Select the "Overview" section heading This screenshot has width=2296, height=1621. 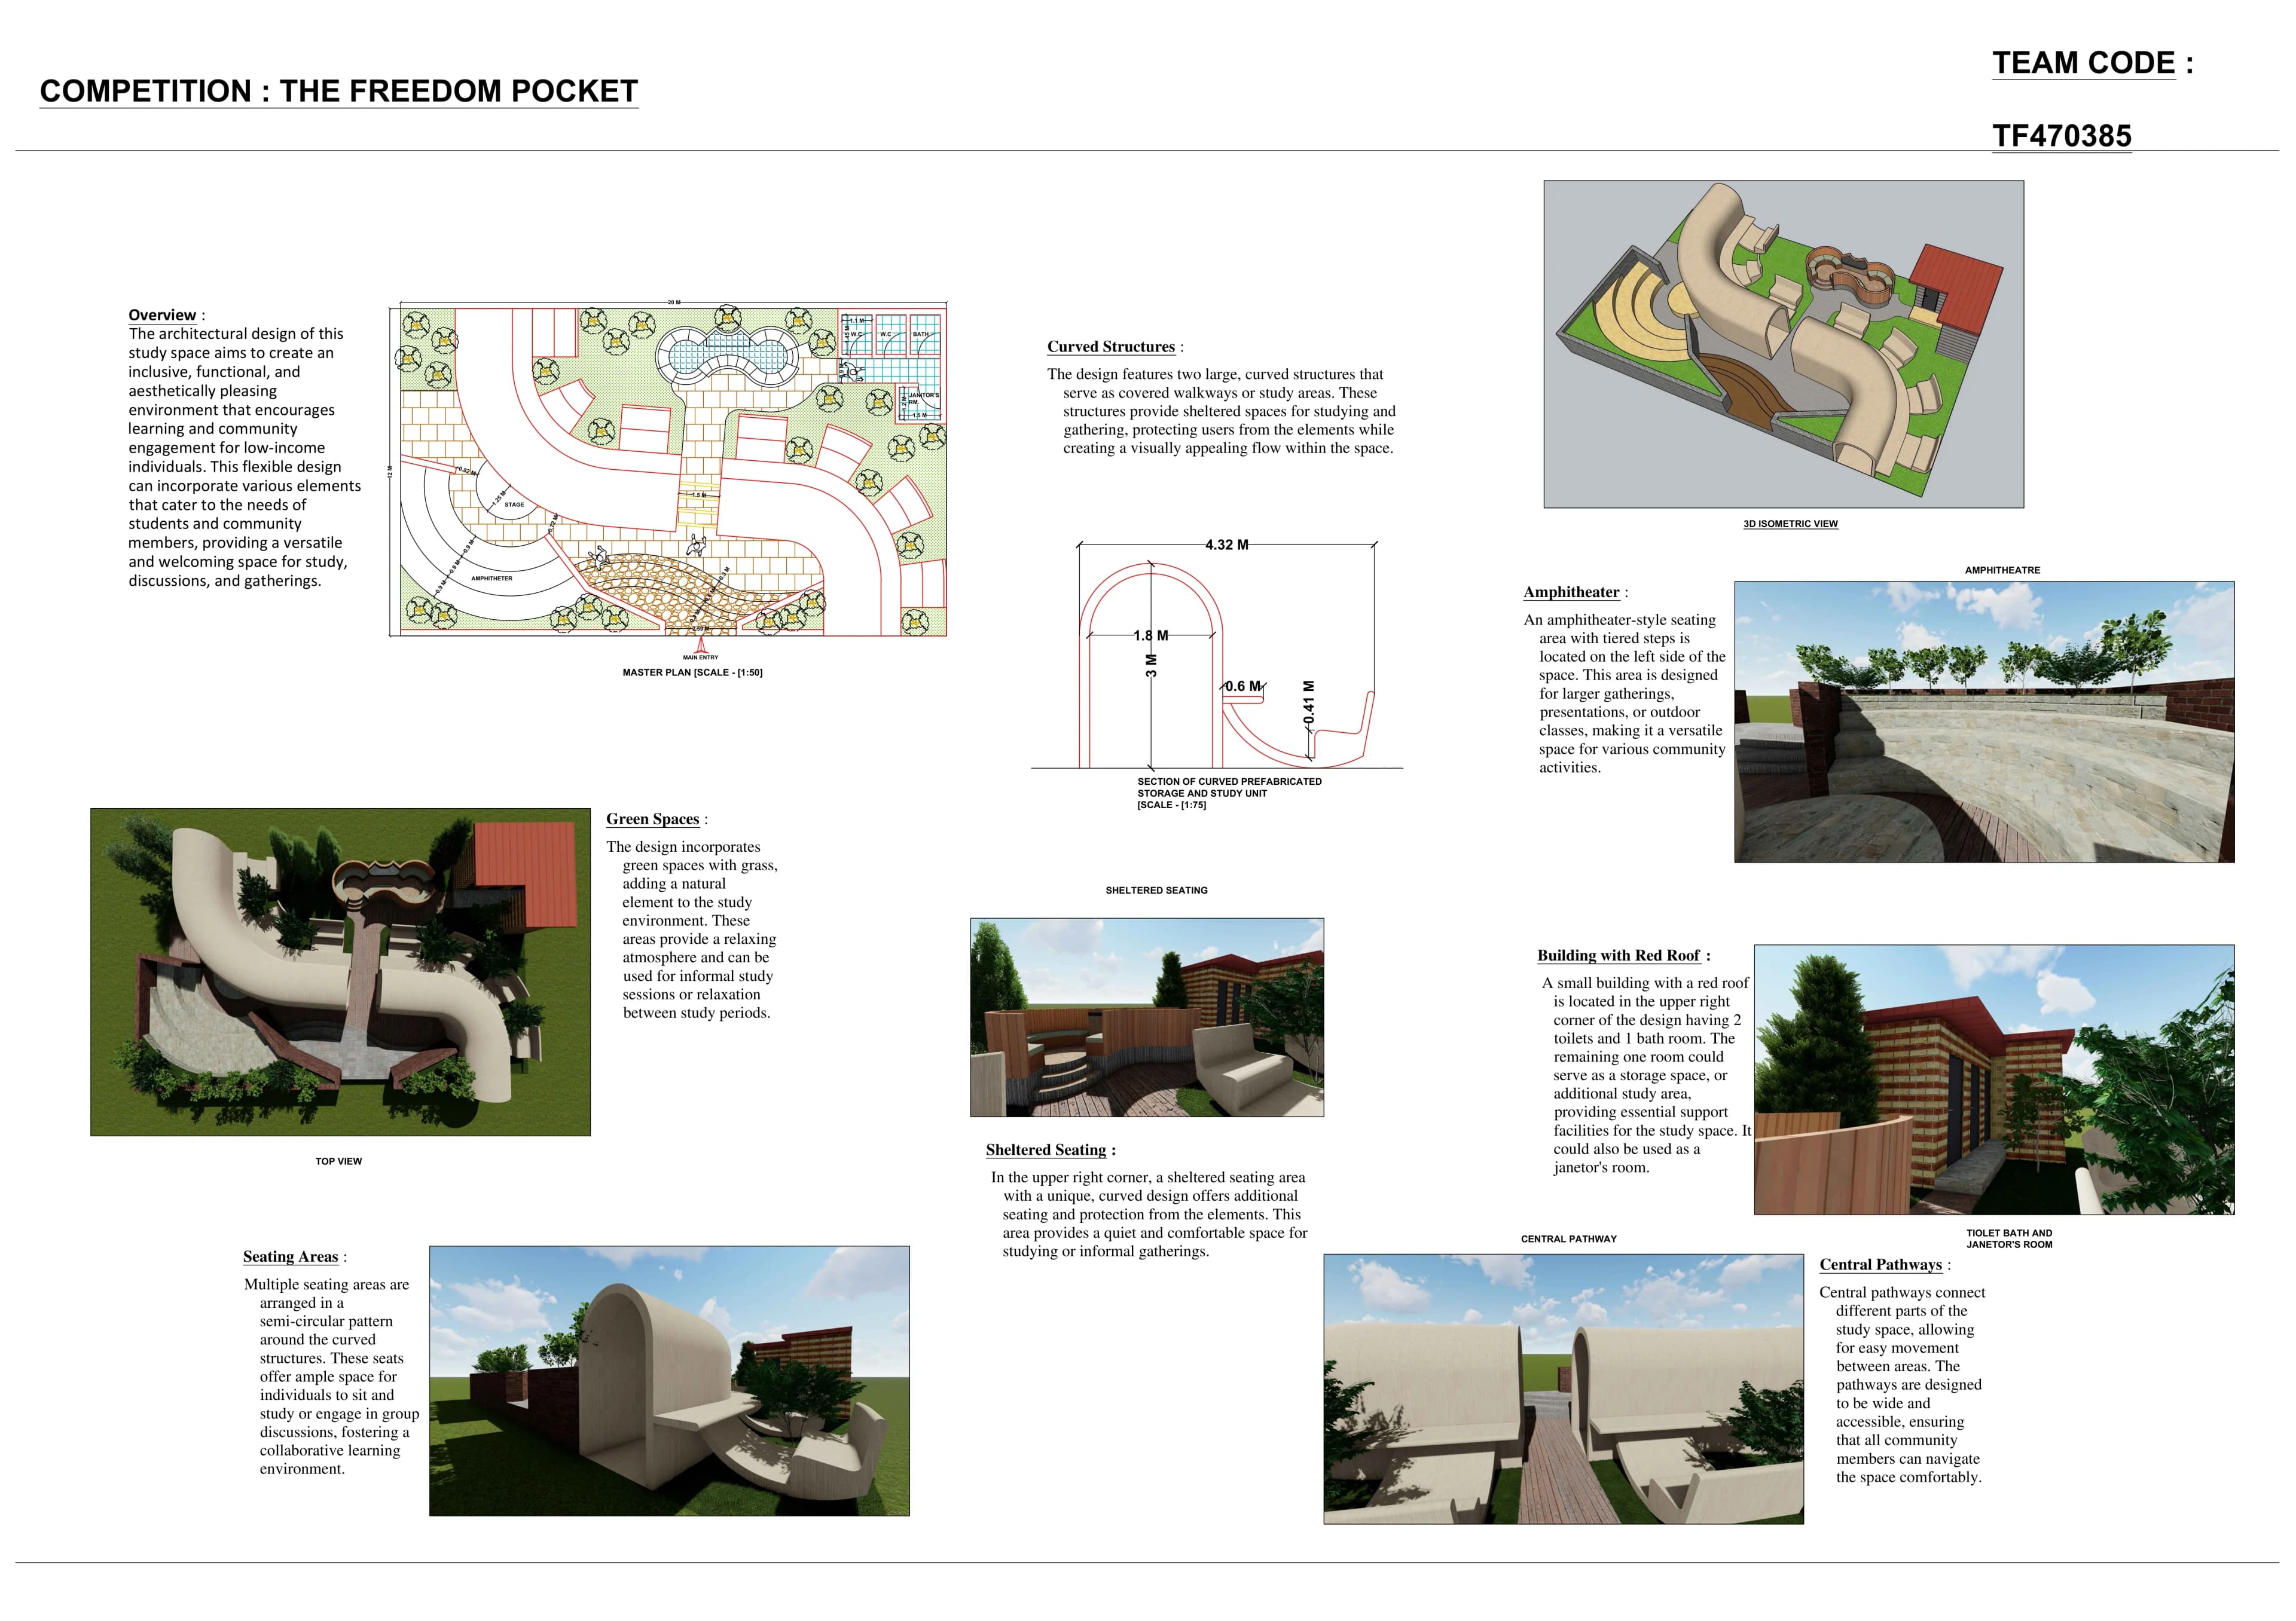click(162, 315)
